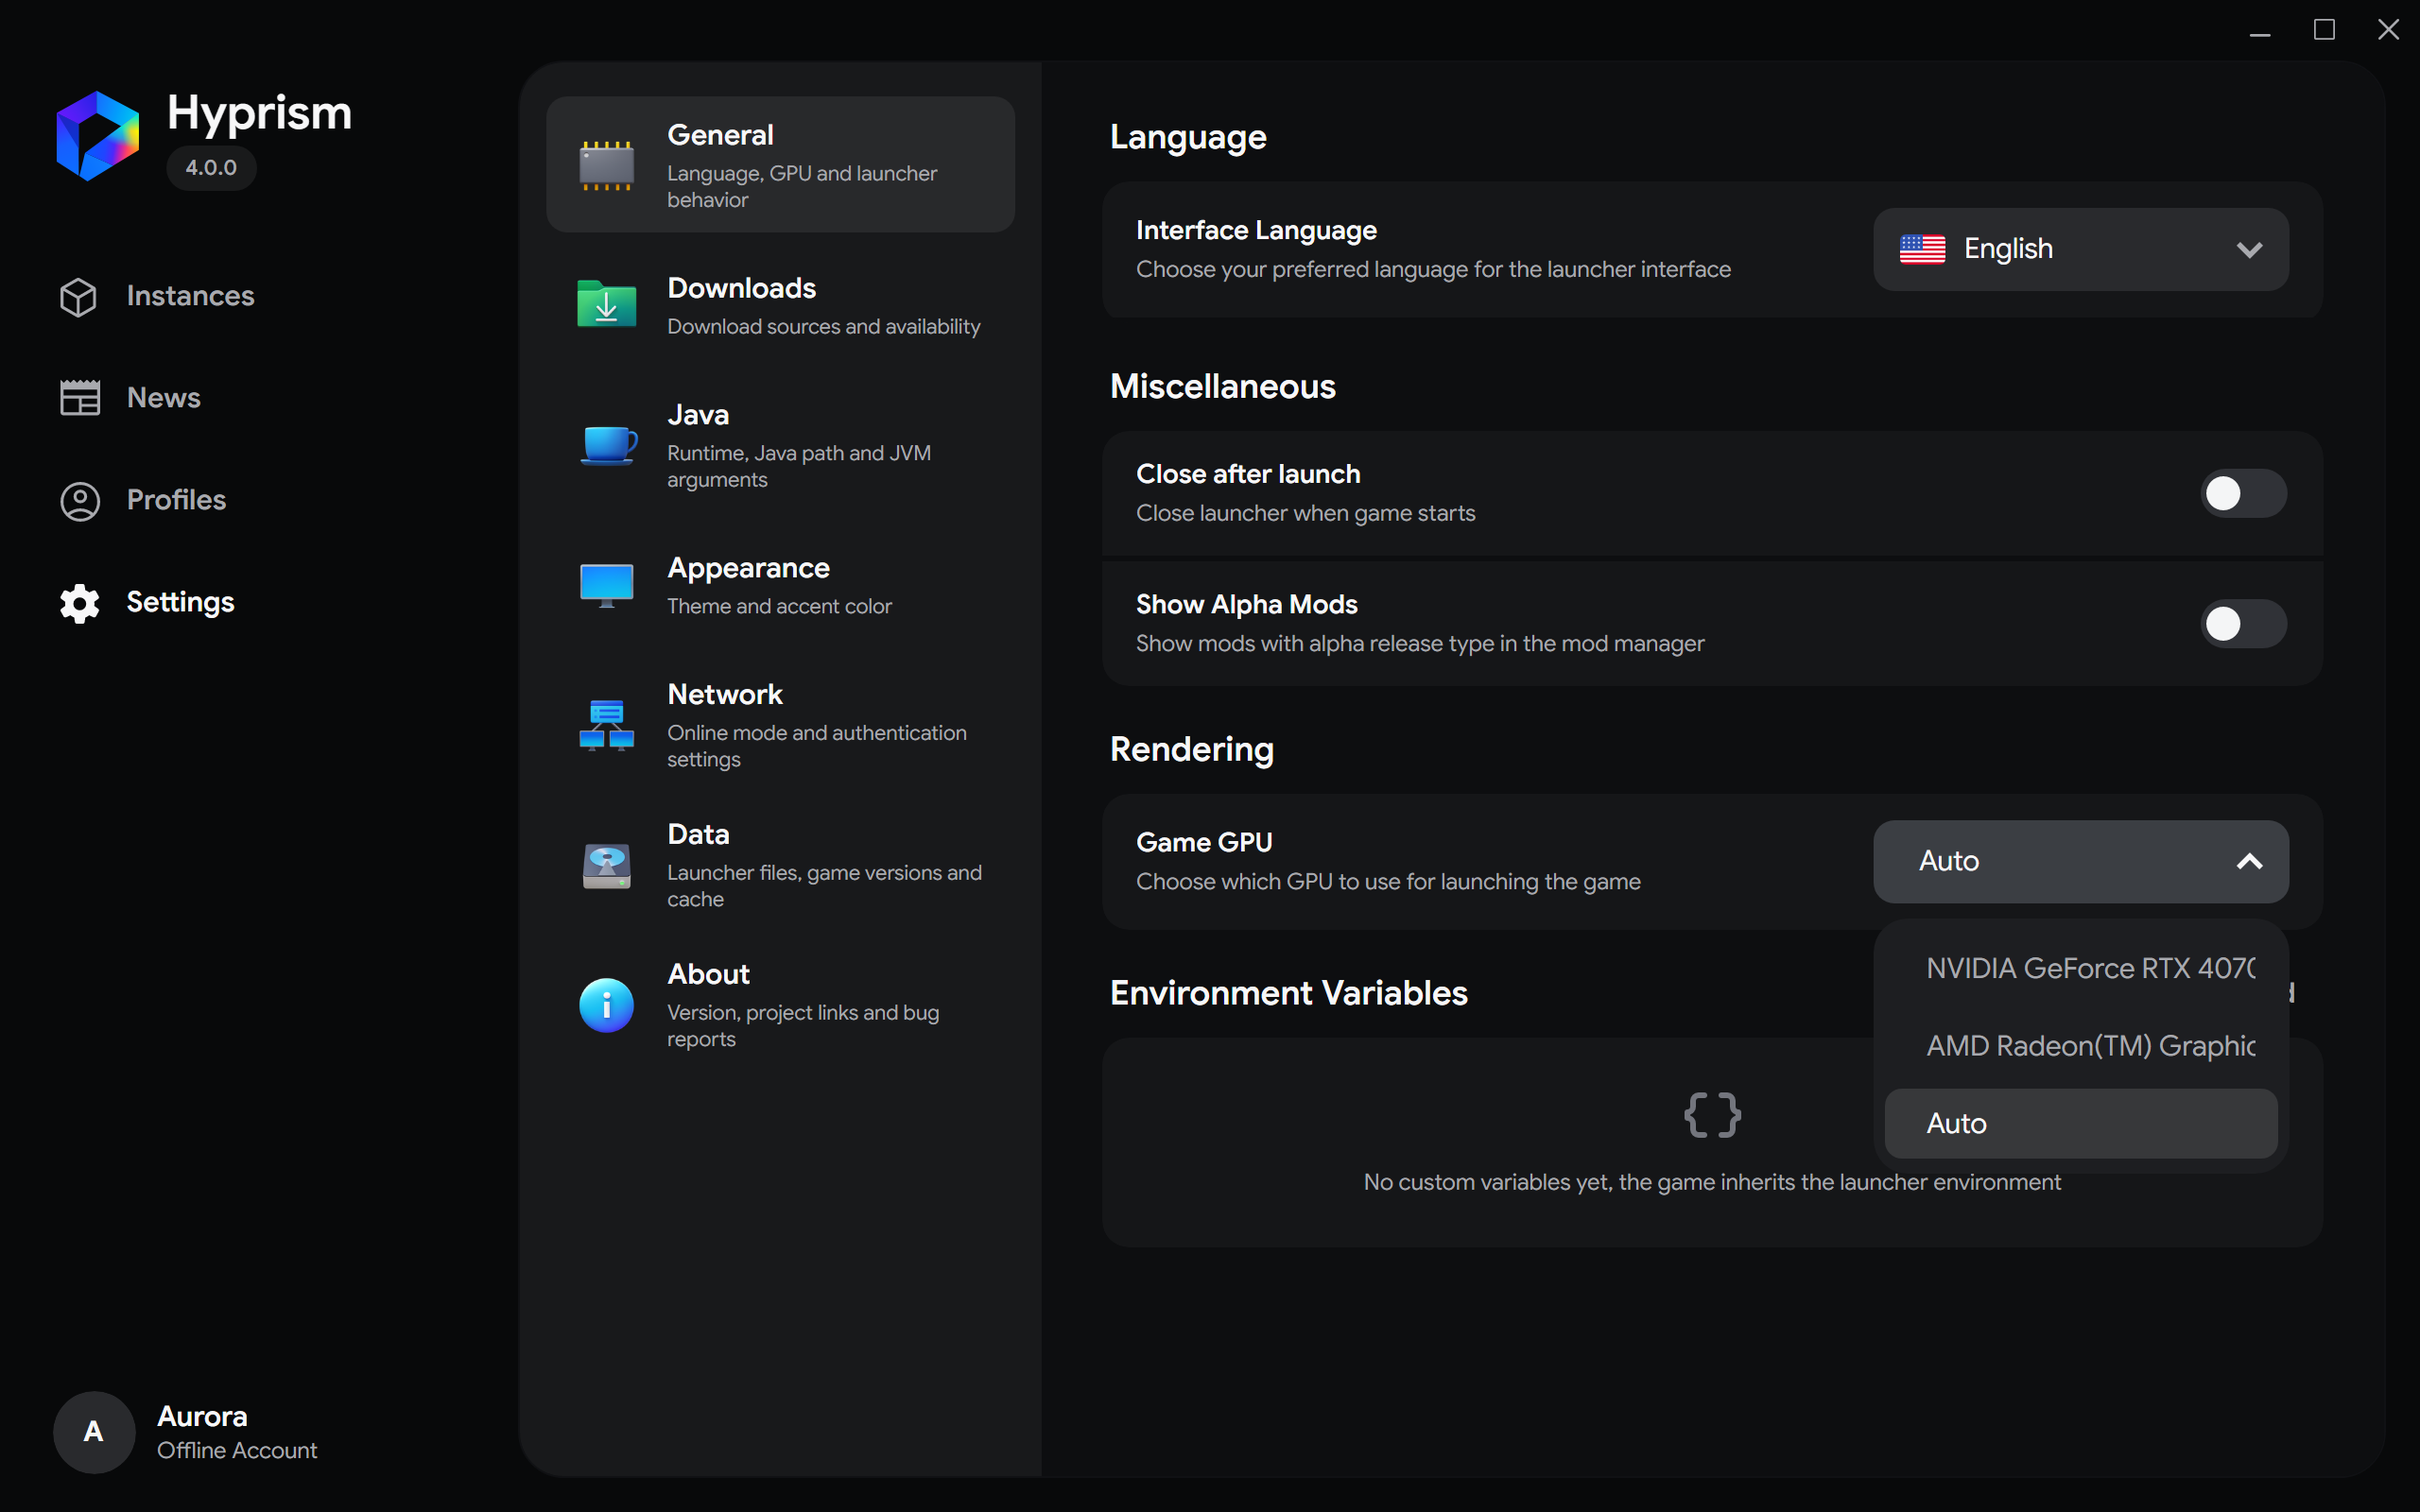Click the Miscellaneous section heading
This screenshot has width=2420, height=1512.
point(1222,386)
